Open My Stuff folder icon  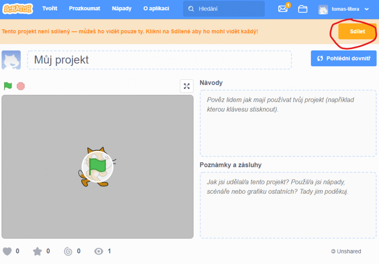tap(303, 9)
